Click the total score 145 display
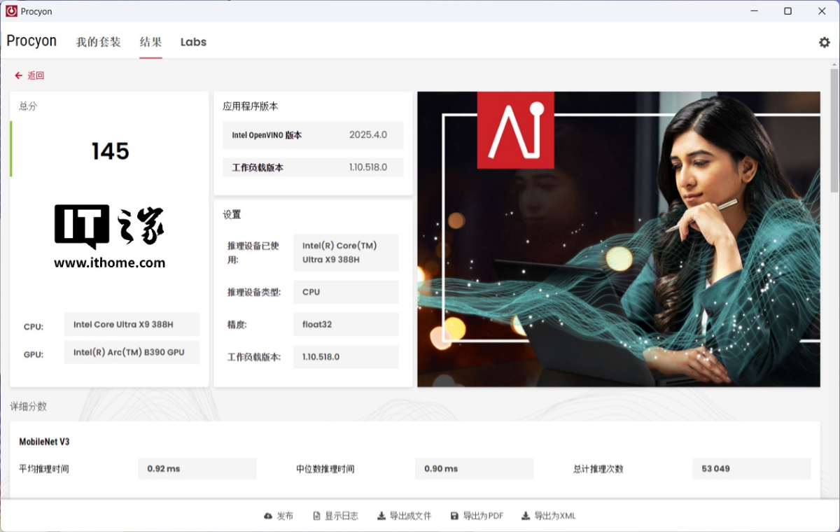The width and height of the screenshot is (840, 532). tap(110, 149)
